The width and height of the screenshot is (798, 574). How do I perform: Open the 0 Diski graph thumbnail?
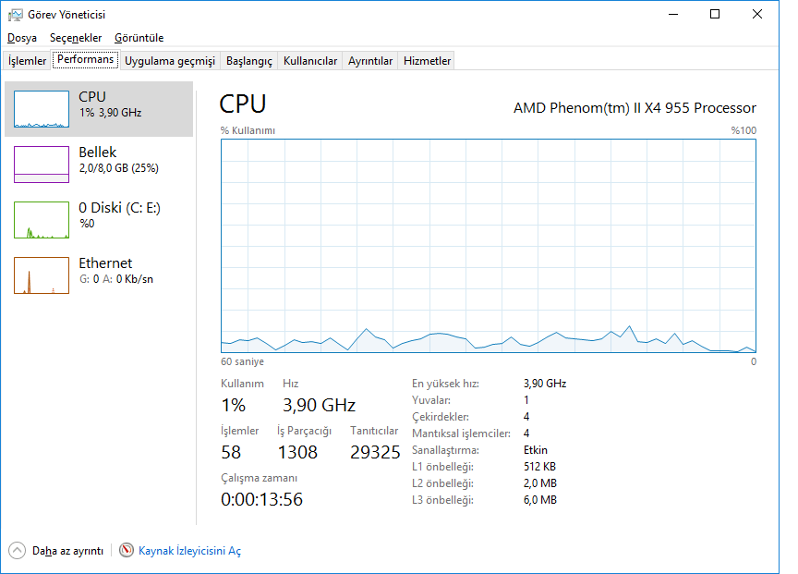point(42,220)
